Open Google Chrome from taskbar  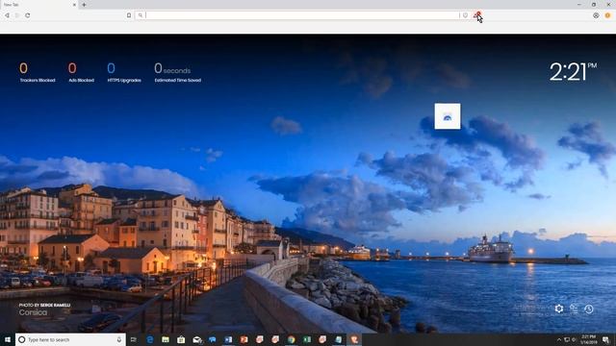tap(291, 339)
